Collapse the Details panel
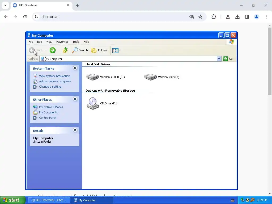Viewport: 272px width, 204px height. [75, 130]
